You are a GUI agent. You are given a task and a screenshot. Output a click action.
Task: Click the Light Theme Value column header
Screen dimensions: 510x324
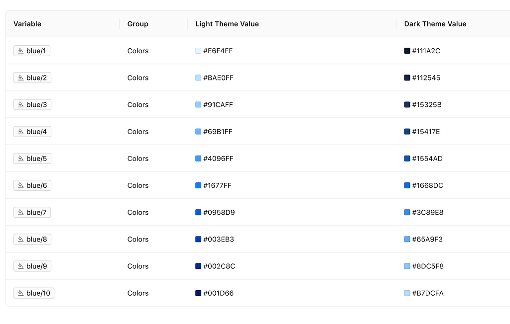[227, 24]
